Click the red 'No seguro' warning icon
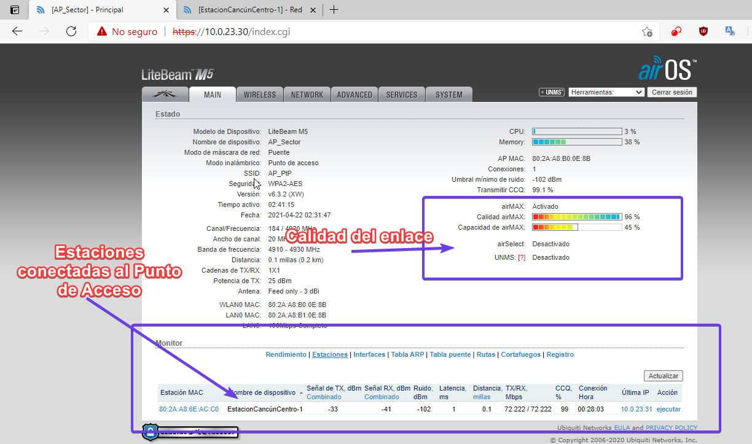This screenshot has width=752, height=444. coord(101,31)
